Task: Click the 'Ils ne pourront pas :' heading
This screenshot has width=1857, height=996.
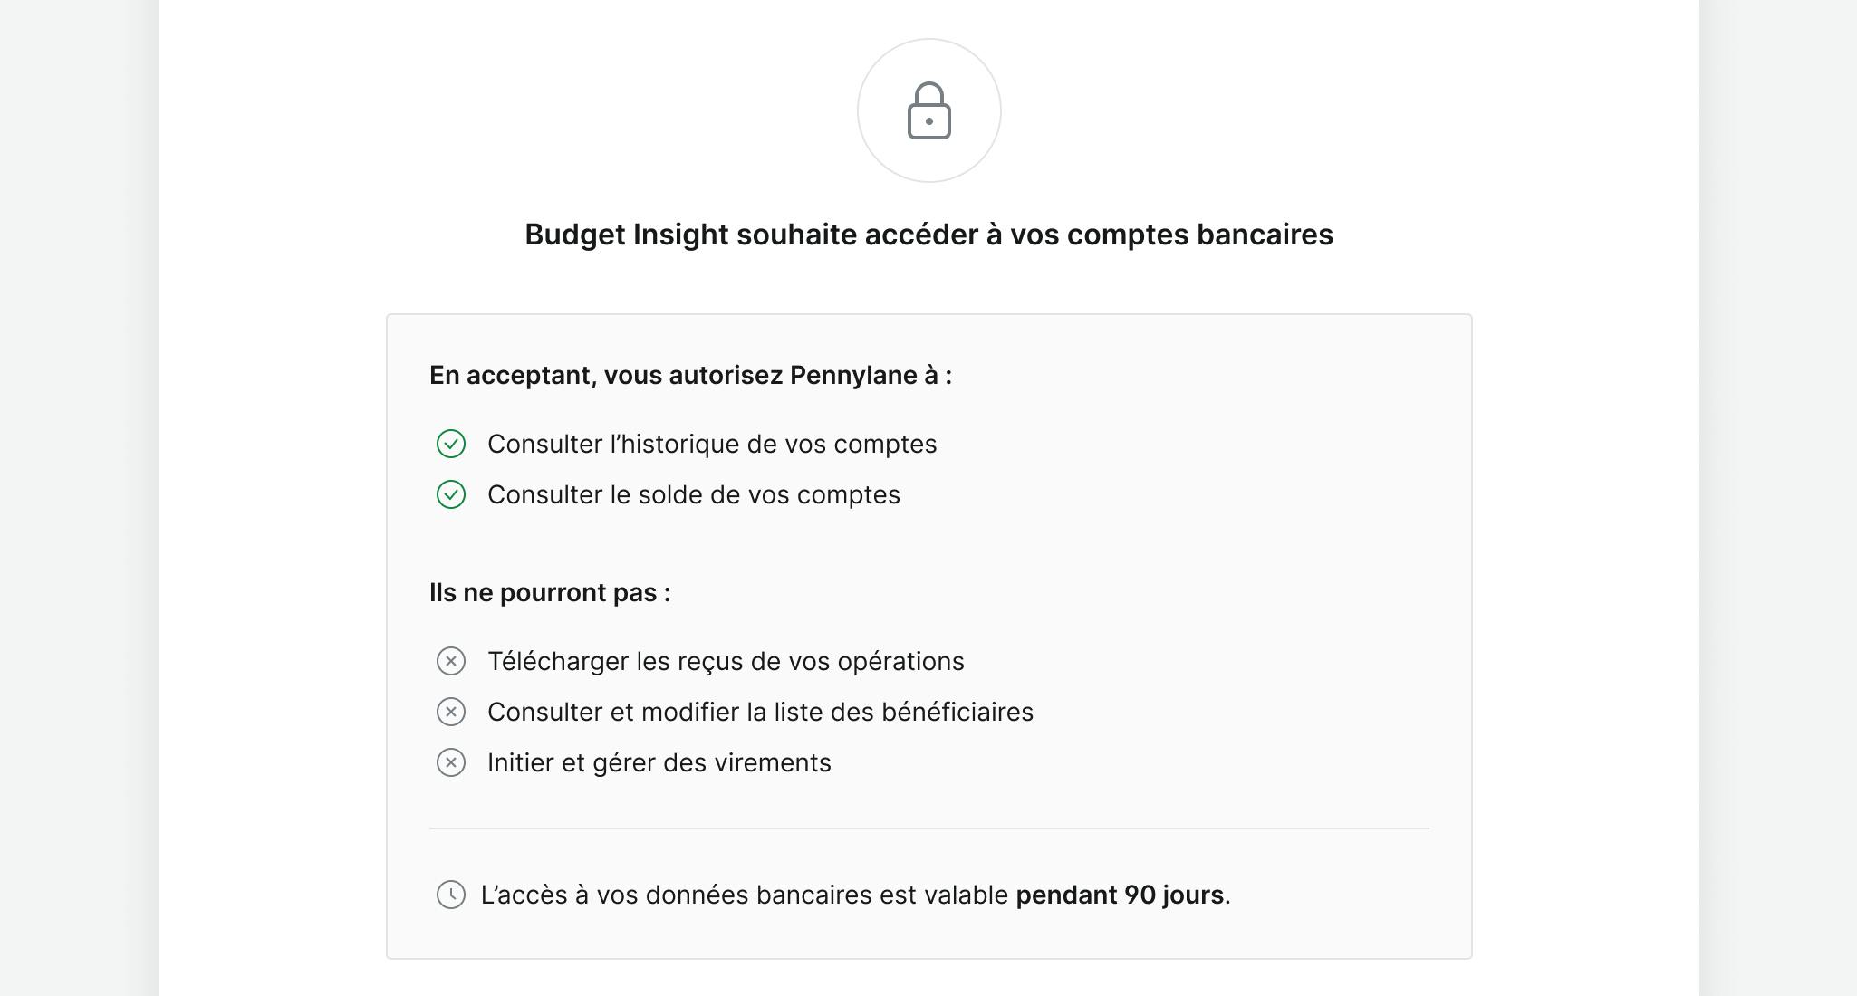Action: [550, 592]
